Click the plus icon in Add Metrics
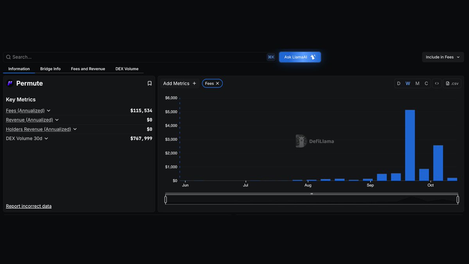This screenshot has height=264, width=469. pyautogui.click(x=194, y=83)
